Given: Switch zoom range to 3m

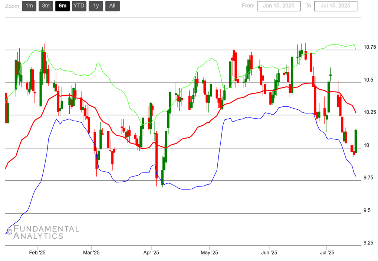Looking at the screenshot, I should point(46,6).
